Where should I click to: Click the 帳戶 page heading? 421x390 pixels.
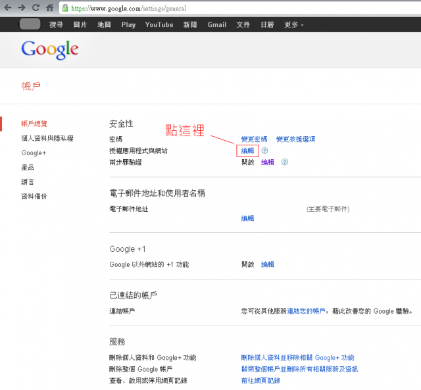pos(31,86)
